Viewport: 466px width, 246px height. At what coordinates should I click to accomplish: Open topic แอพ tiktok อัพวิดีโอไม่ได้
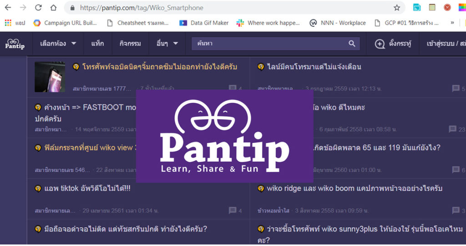[x=87, y=188]
